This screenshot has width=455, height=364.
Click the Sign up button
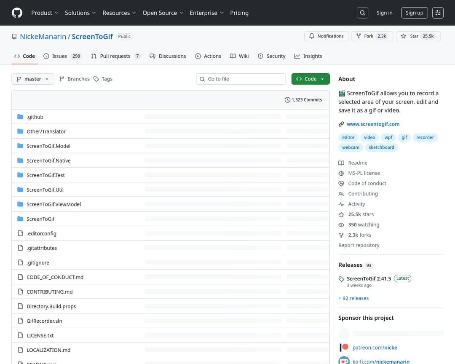click(414, 13)
